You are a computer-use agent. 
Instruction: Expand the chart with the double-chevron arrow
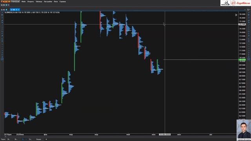(x=236, y=15)
